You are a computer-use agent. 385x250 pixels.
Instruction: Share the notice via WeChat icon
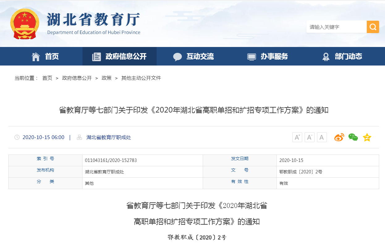point(353,137)
